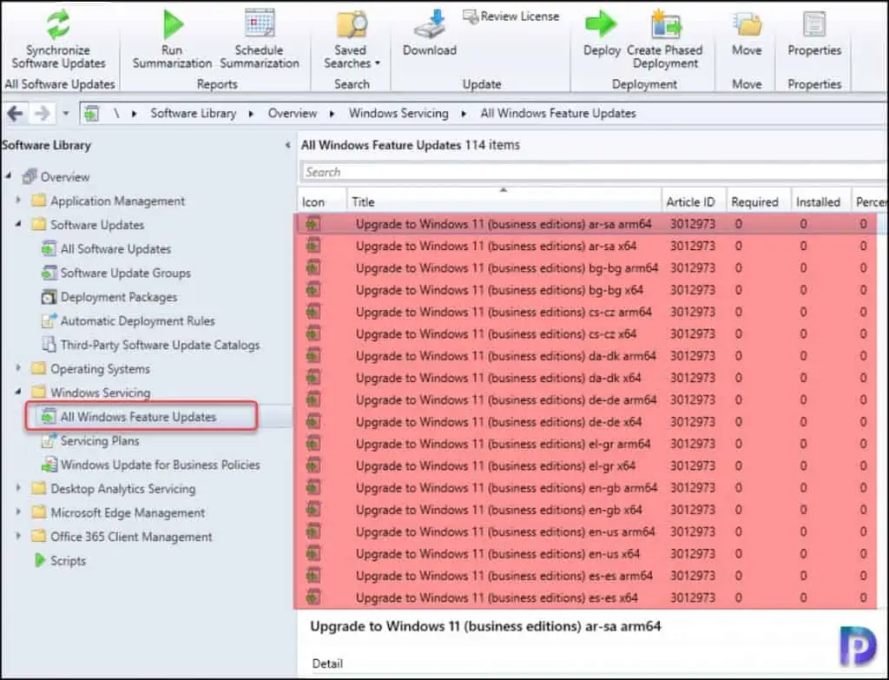Click the Download ribbon button

(429, 33)
